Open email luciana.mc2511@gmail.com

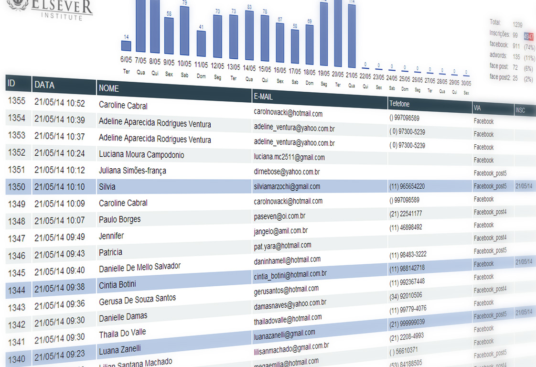[289, 157]
